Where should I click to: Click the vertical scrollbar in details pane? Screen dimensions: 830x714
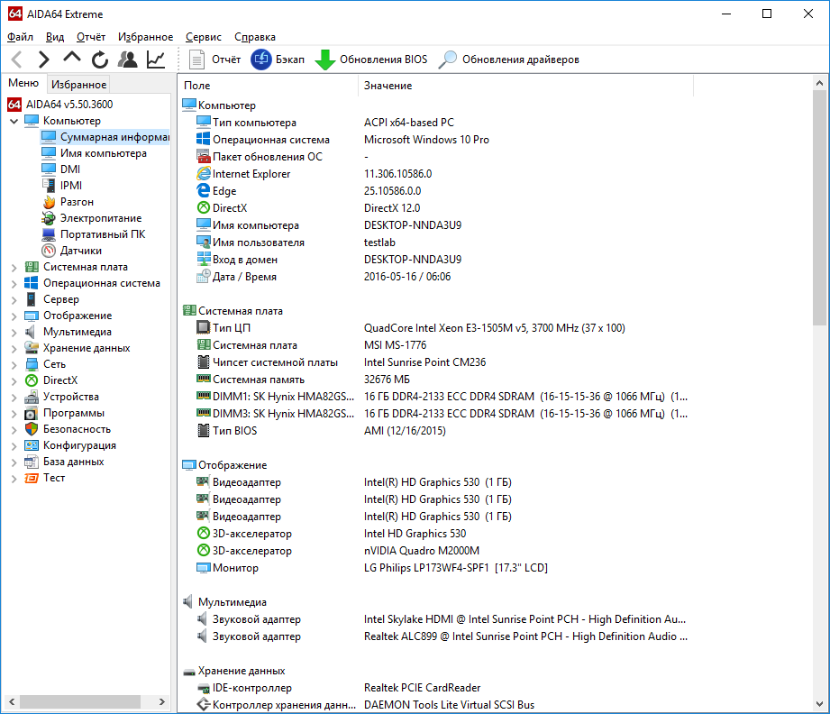(819, 207)
